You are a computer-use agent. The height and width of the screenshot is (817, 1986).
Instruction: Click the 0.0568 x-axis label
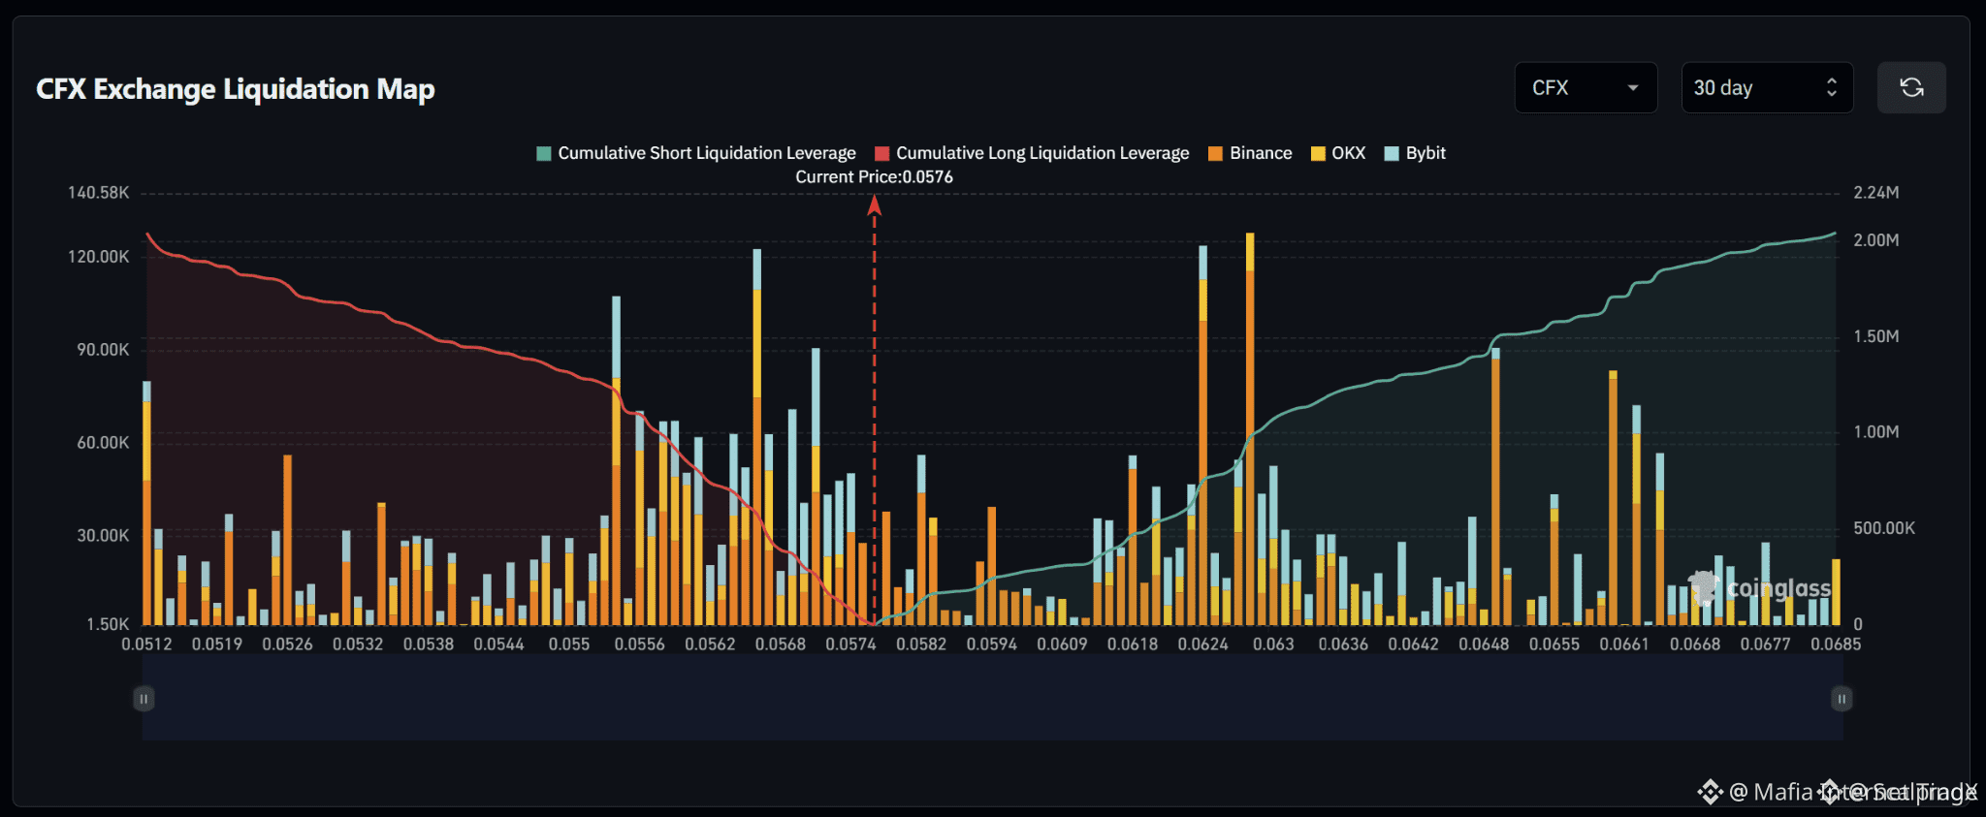(x=781, y=644)
